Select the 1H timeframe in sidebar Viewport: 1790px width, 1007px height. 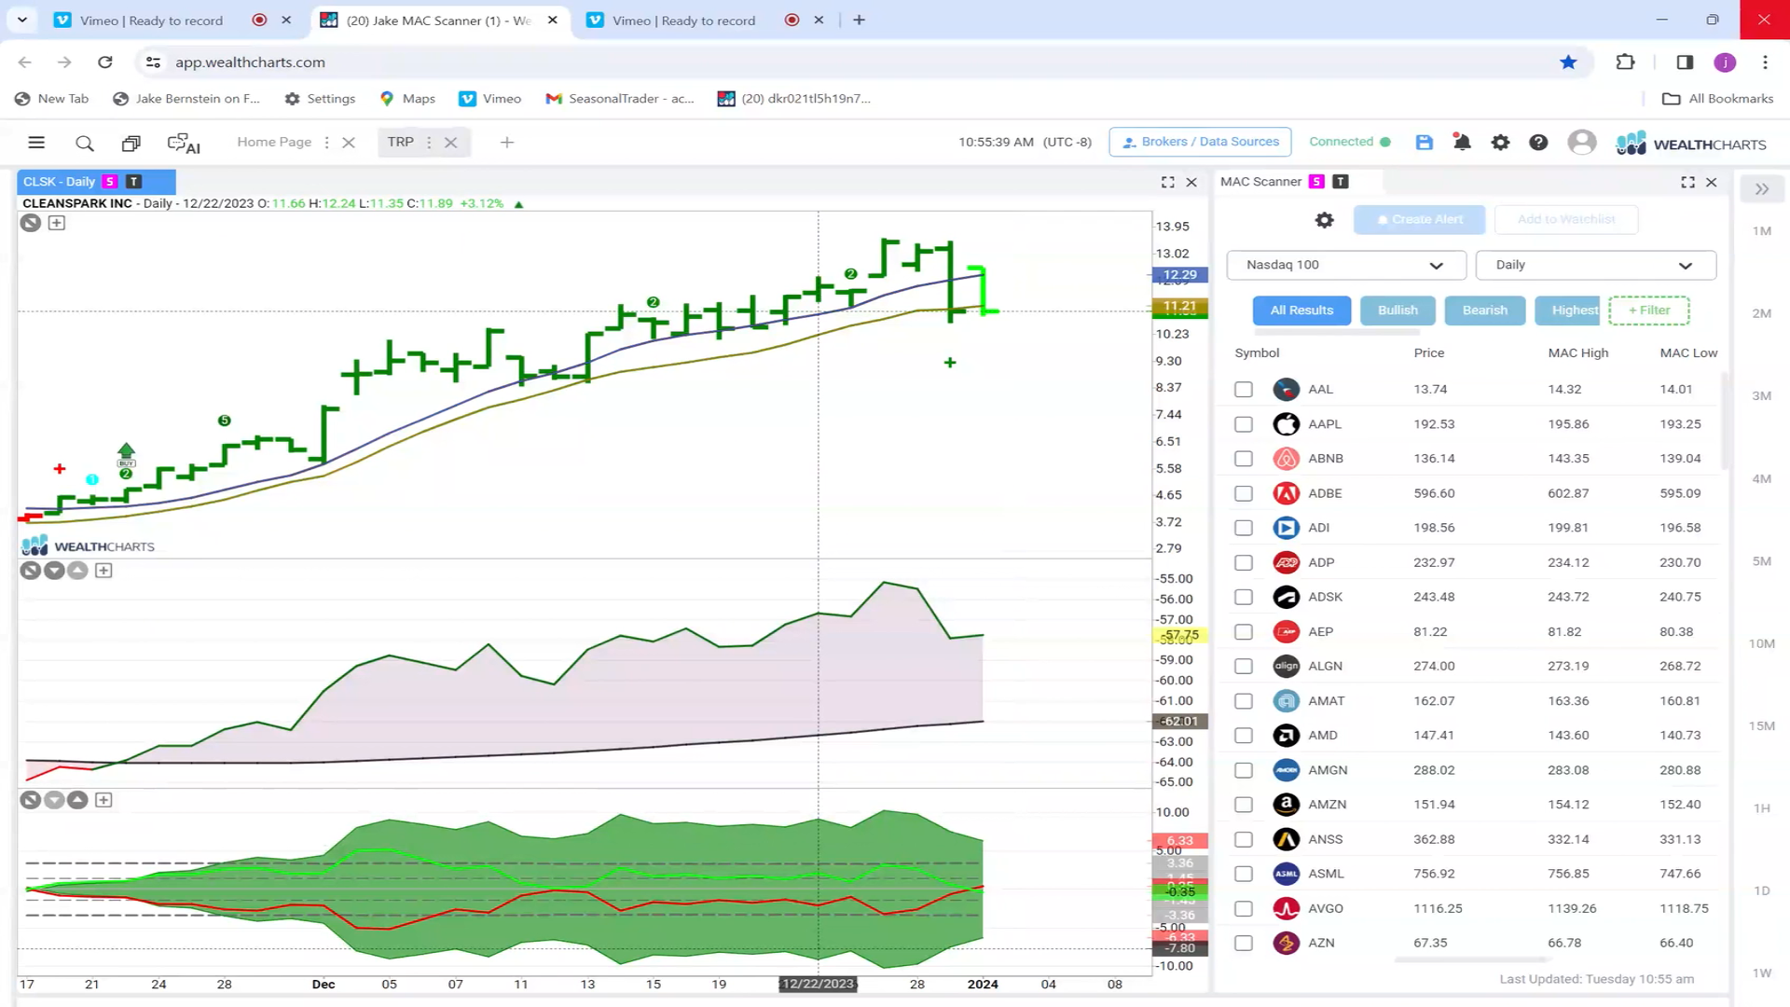point(1761,808)
